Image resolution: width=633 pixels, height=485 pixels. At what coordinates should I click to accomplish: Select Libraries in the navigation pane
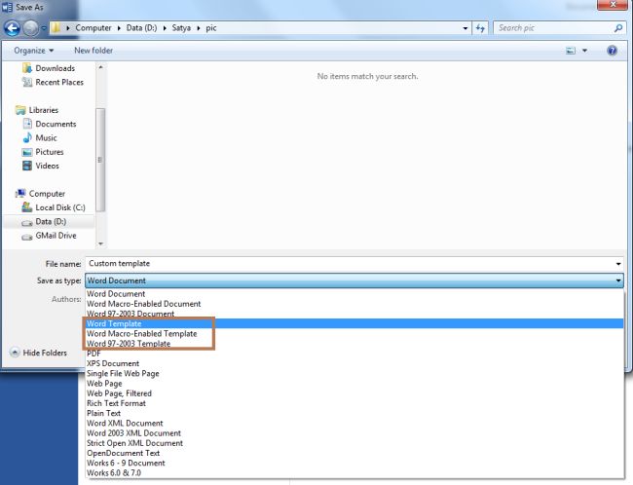tap(37, 110)
